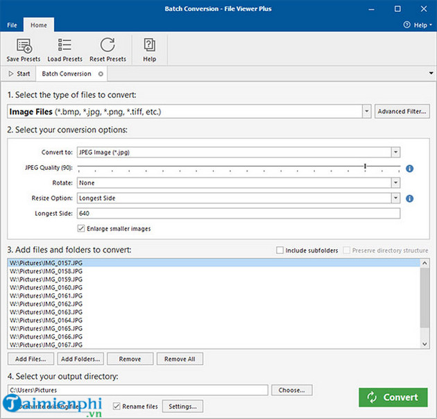Click the Resize Option info icon
The height and width of the screenshot is (419, 437).
409,198
